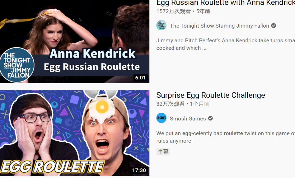295x178 pixels.
Task: Open The Tonight Show channel avatar icon
Action: [161, 25]
